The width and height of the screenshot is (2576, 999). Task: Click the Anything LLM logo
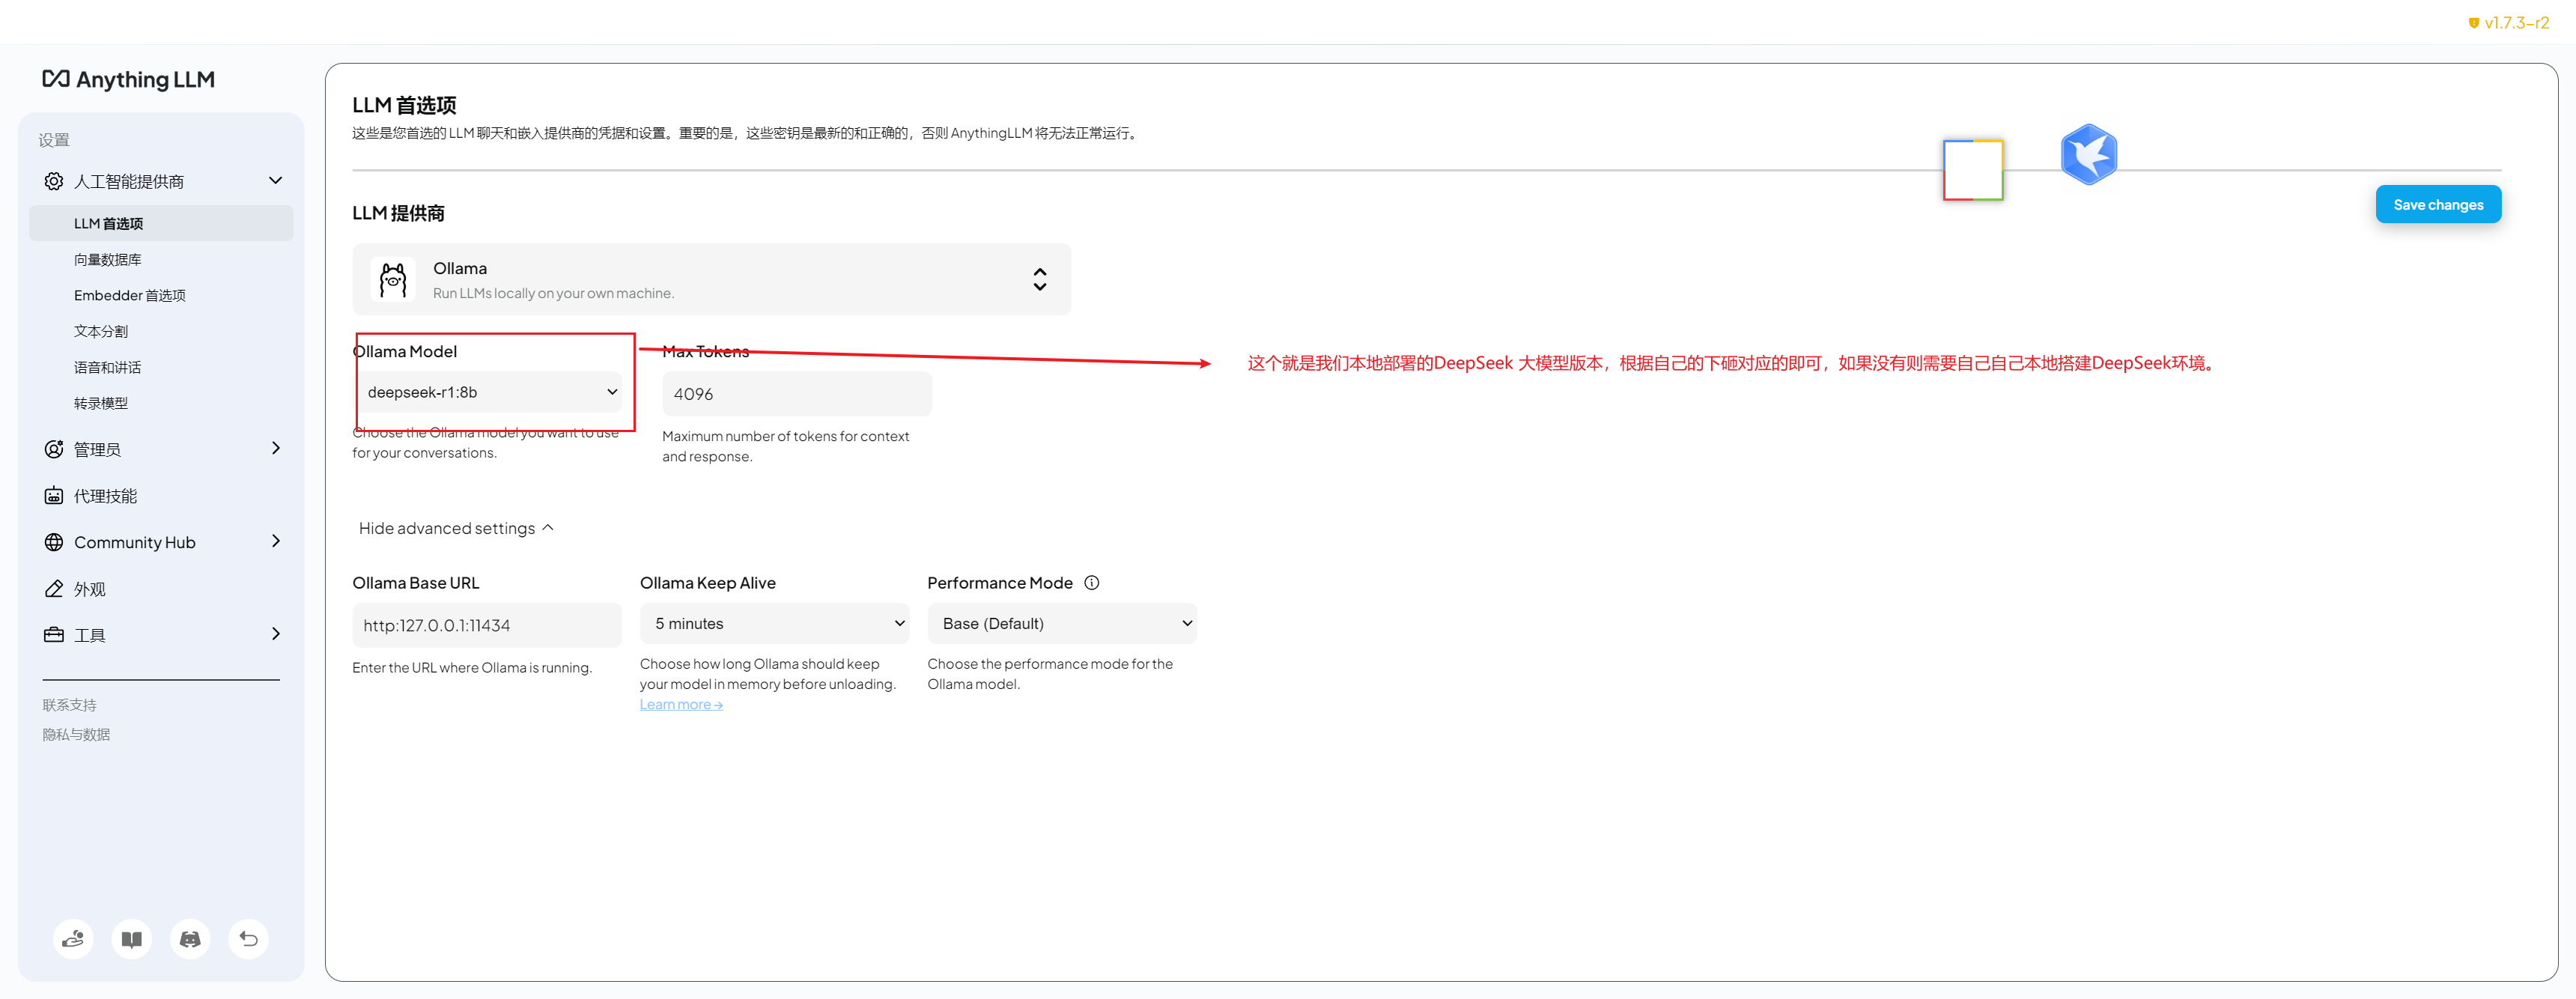128,79
